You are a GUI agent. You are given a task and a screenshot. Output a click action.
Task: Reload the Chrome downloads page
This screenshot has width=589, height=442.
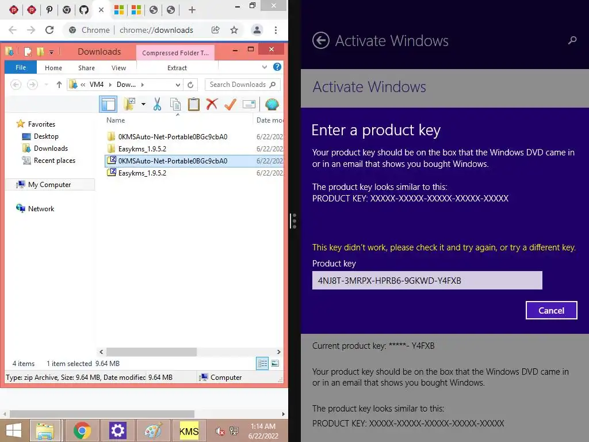click(x=49, y=30)
